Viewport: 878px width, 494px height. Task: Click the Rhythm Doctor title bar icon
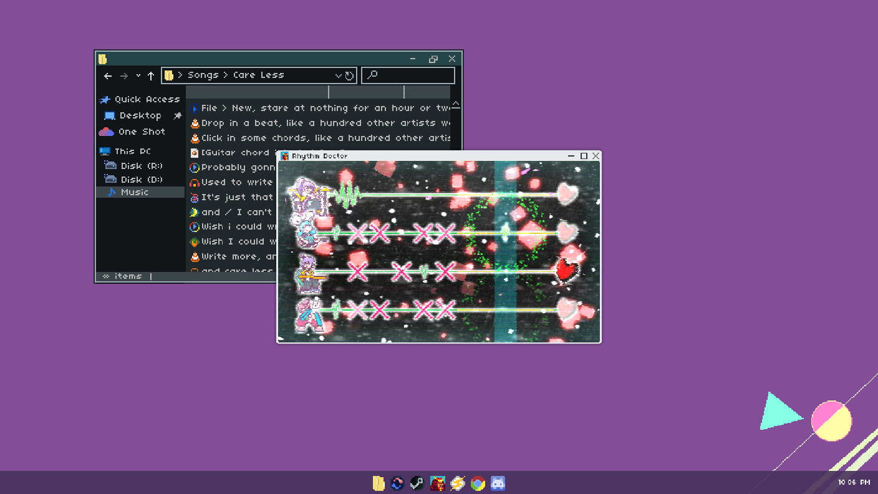[284, 156]
